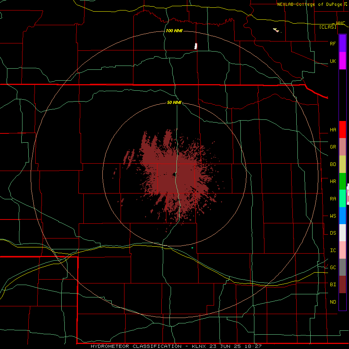The width and height of the screenshot is (349, 349).
Task: Select the WS blue legend swatch
Action: 342,216
